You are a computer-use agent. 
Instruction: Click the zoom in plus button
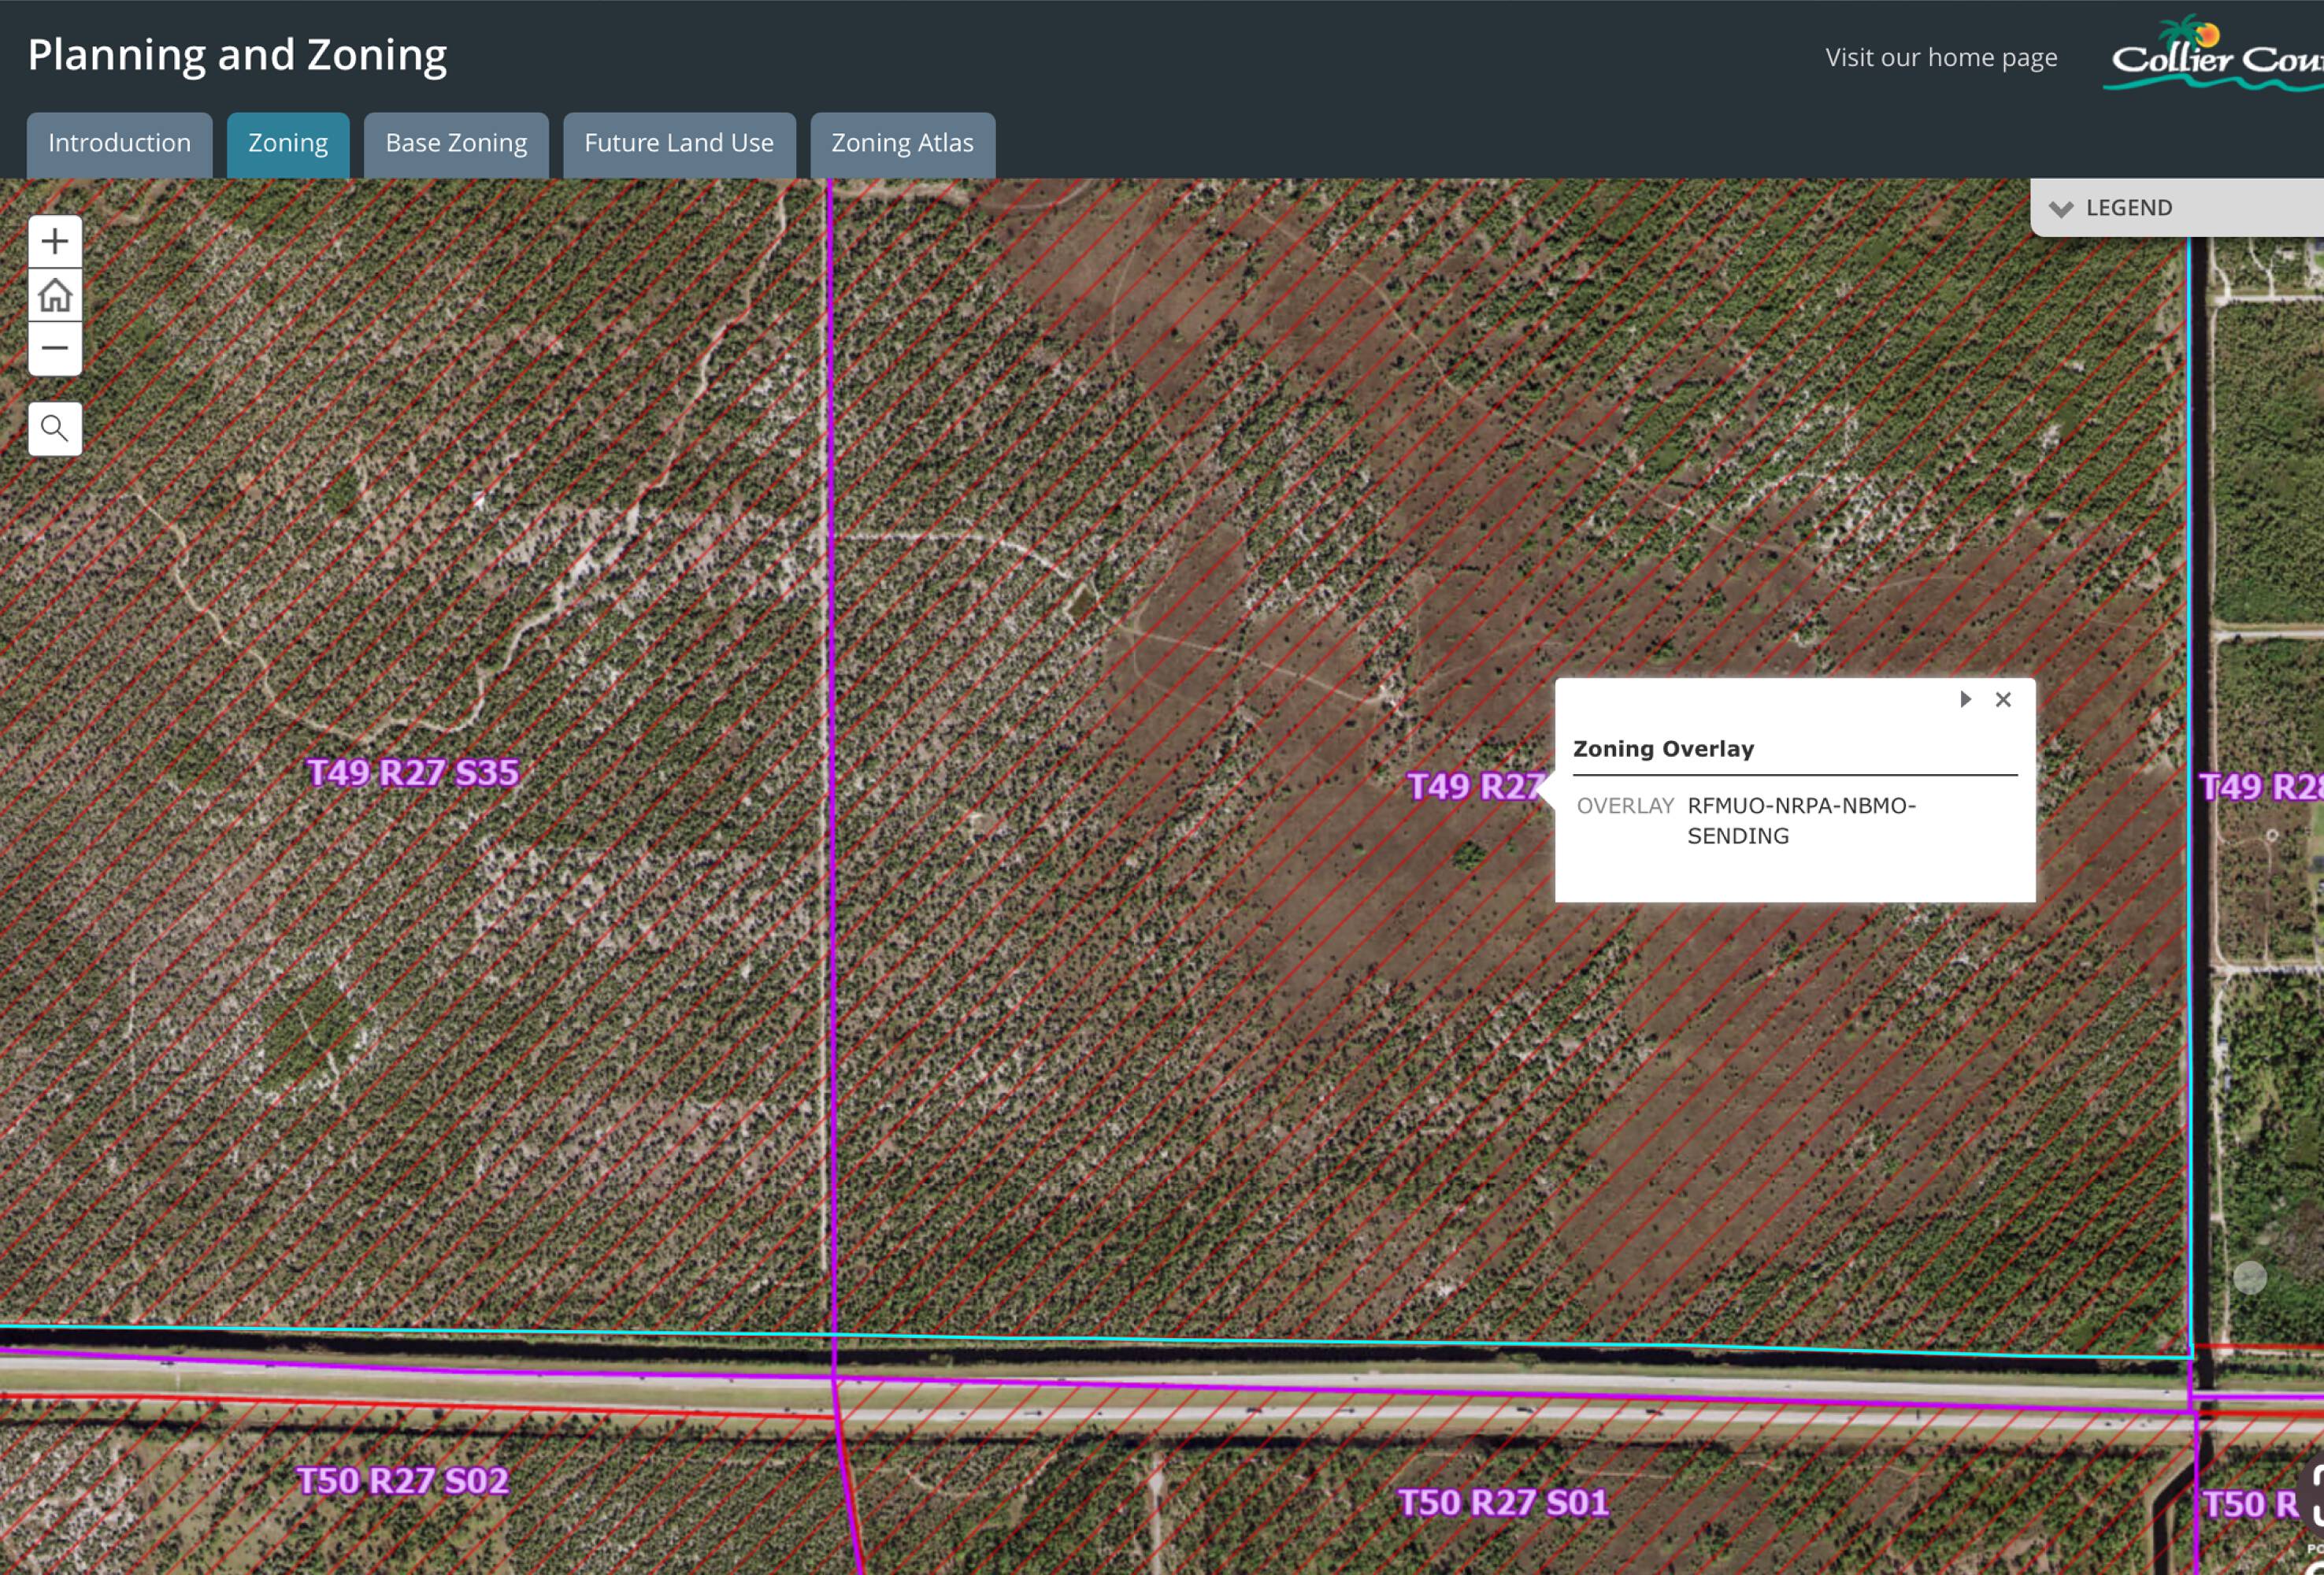pos(55,241)
